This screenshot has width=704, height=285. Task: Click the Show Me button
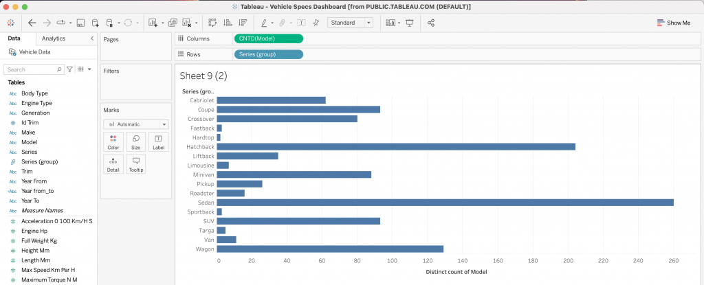[673, 23]
